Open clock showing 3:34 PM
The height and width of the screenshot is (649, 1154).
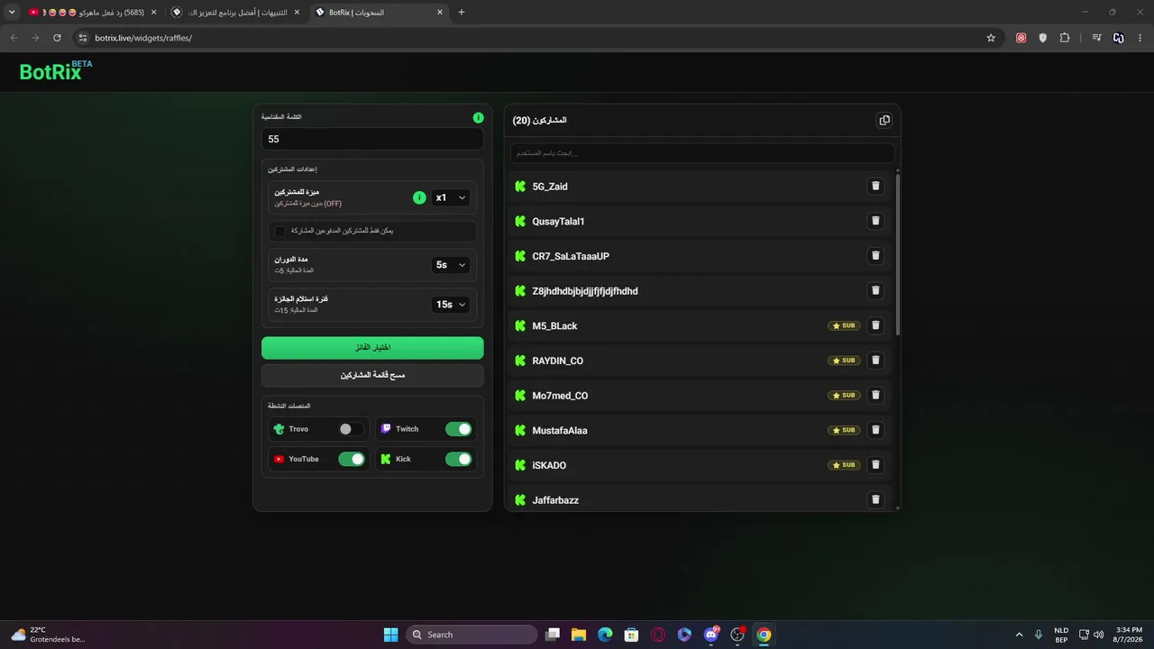point(1129,635)
